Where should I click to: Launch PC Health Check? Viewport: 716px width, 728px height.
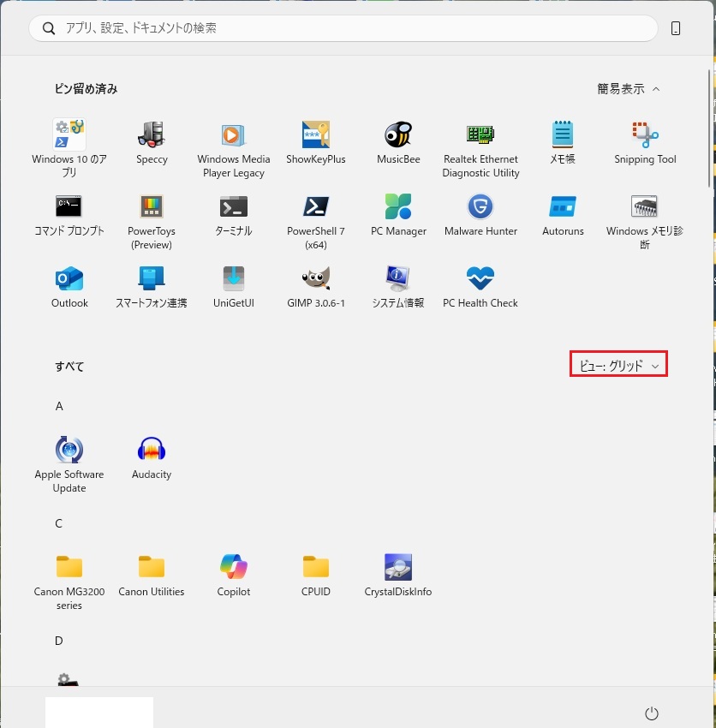pyautogui.click(x=480, y=286)
